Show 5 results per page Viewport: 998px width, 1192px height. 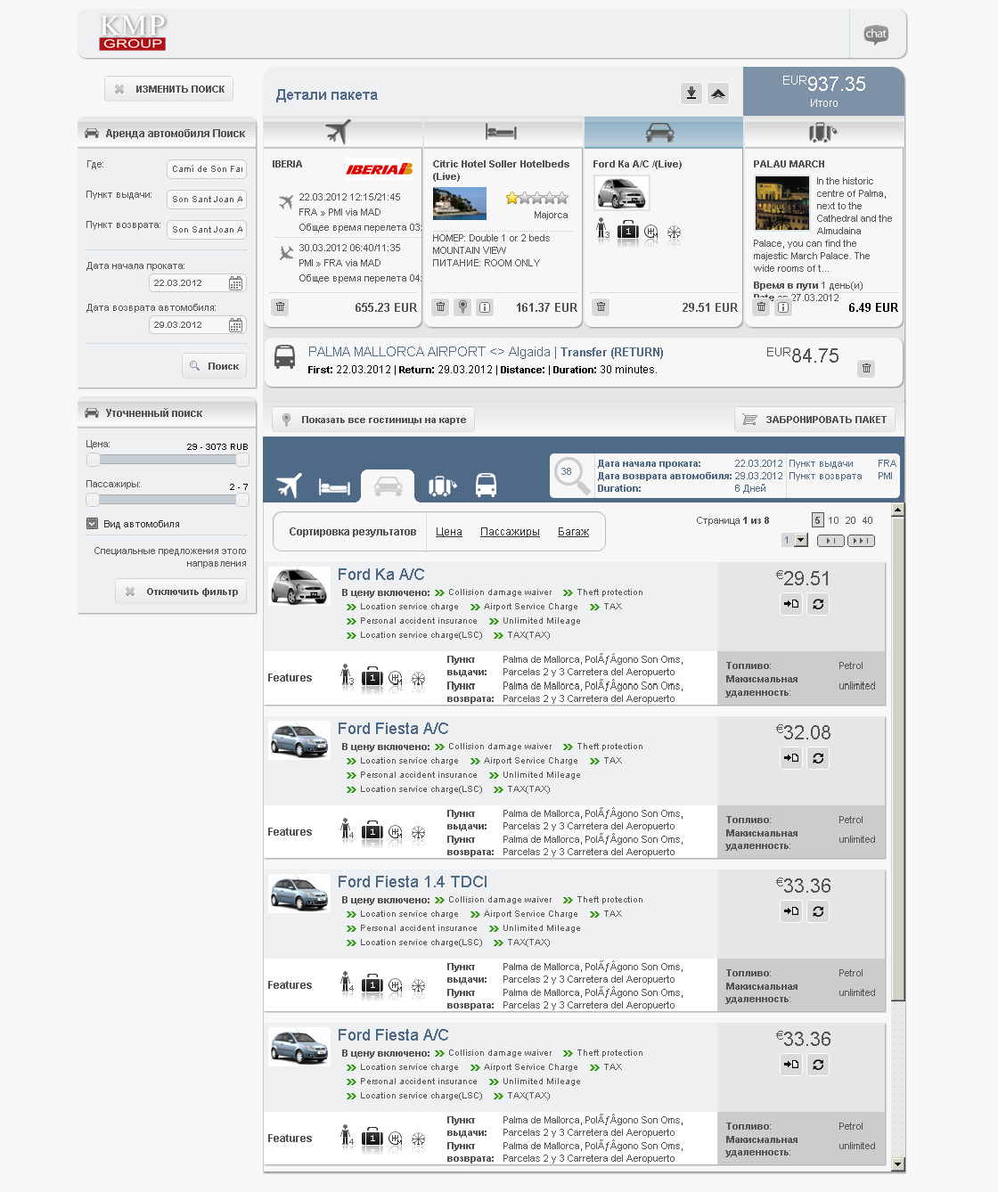(x=818, y=520)
